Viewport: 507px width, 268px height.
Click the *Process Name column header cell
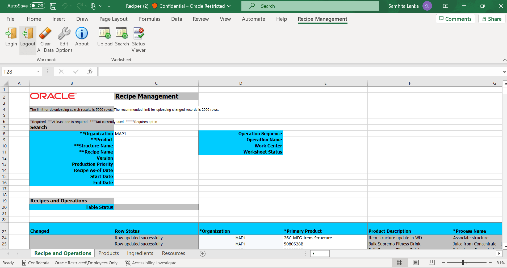pyautogui.click(x=477, y=229)
